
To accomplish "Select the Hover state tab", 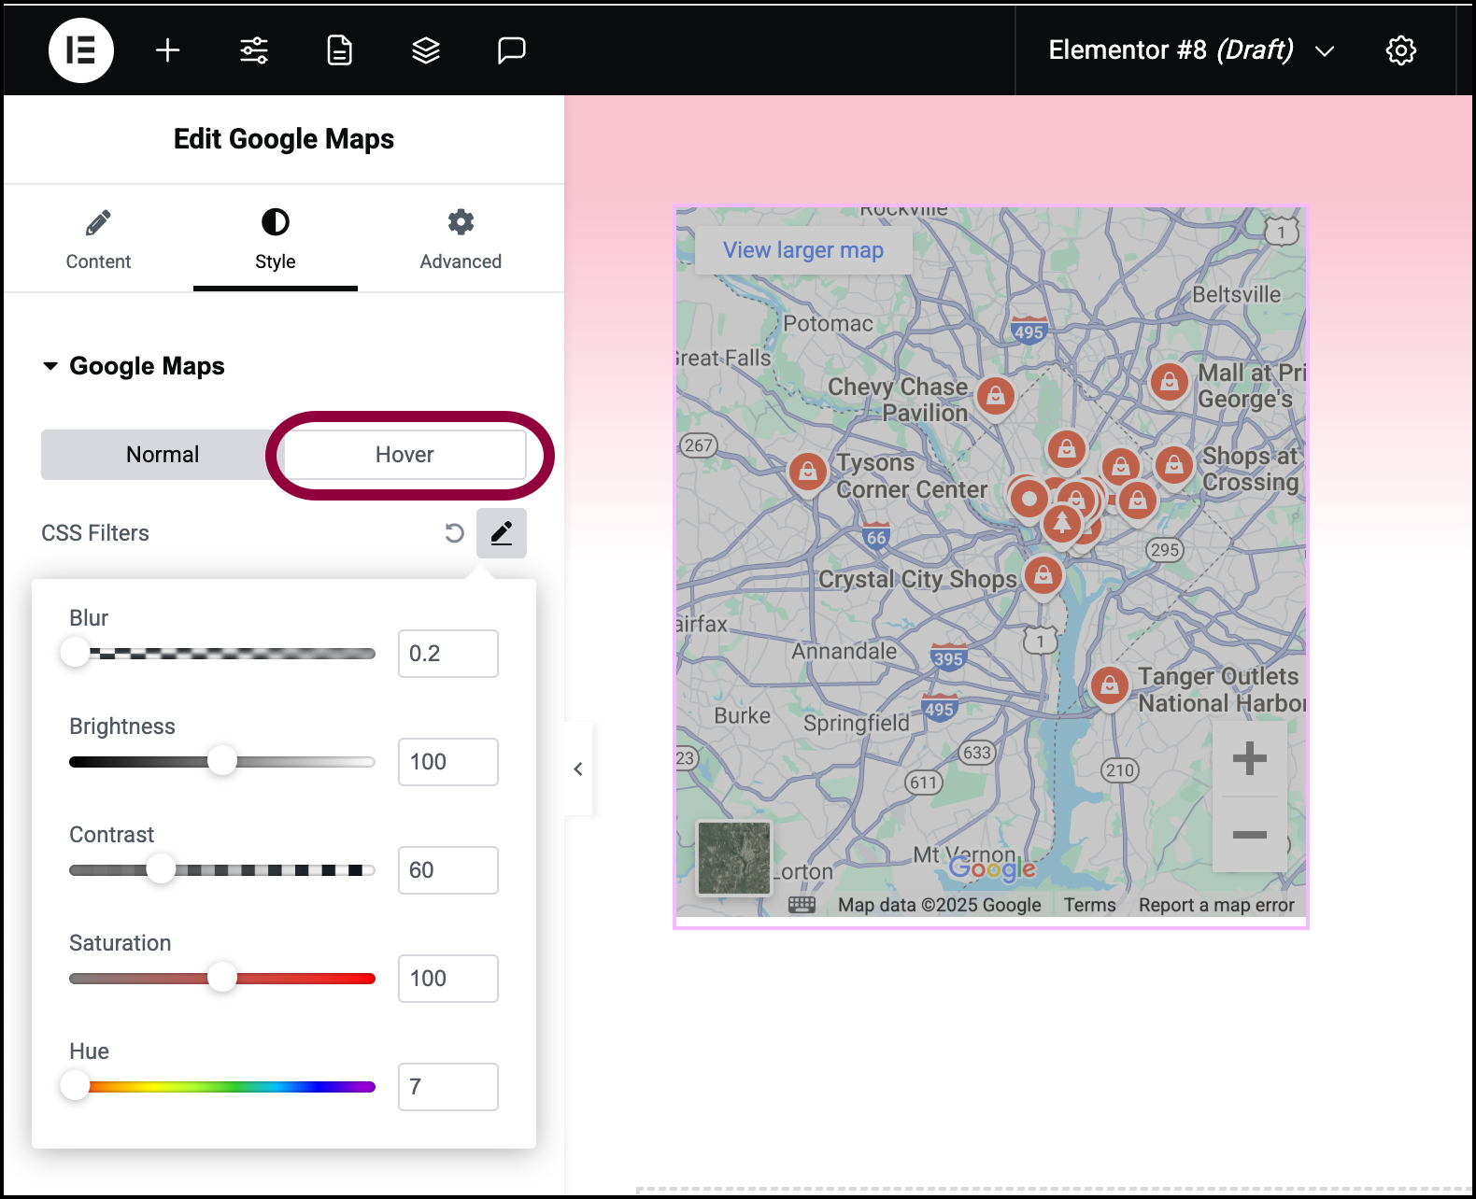I will [404, 455].
